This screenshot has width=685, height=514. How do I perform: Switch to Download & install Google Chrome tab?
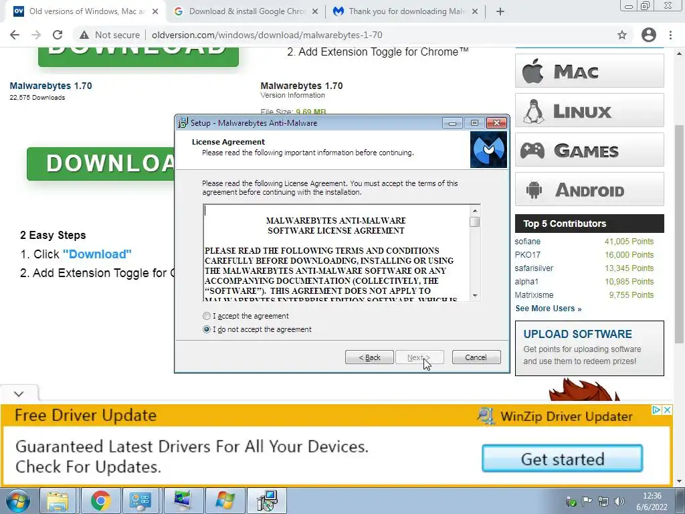coord(245,11)
